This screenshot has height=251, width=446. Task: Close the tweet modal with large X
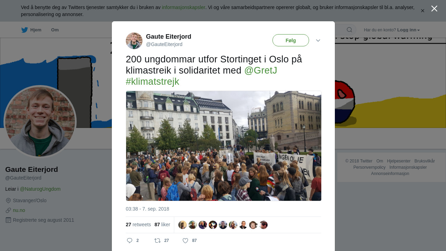point(434,9)
